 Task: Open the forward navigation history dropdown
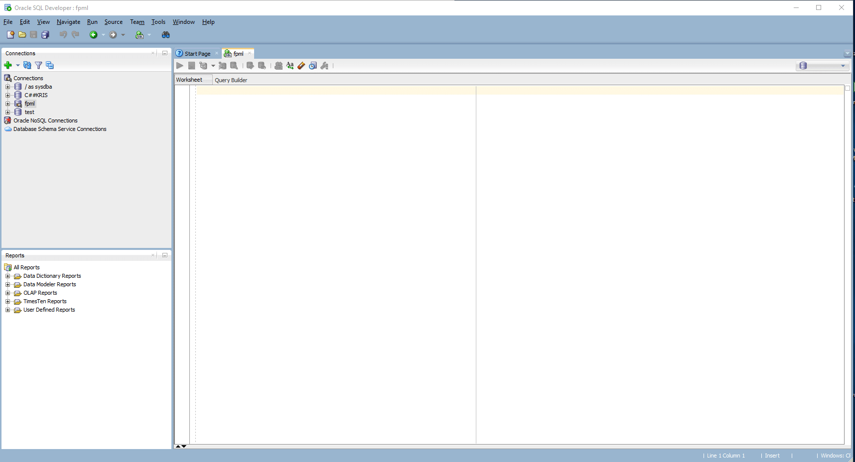click(123, 35)
